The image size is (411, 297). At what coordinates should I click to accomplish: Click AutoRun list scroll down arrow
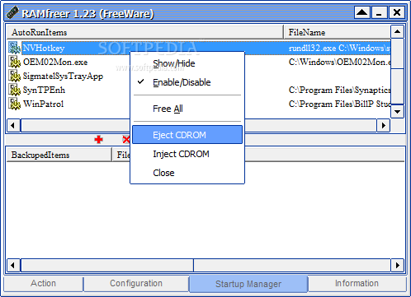[397, 112]
